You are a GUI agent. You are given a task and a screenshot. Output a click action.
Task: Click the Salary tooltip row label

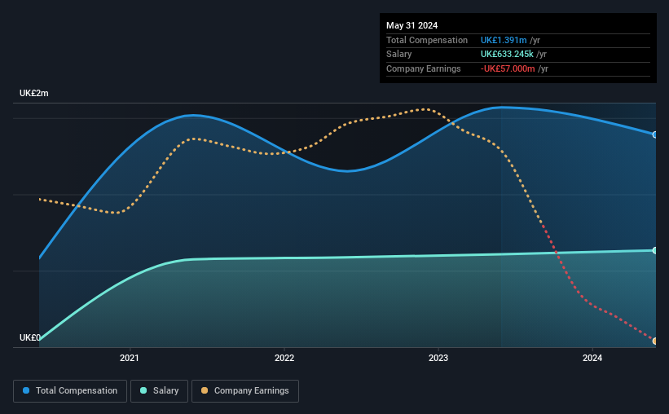[399, 55]
